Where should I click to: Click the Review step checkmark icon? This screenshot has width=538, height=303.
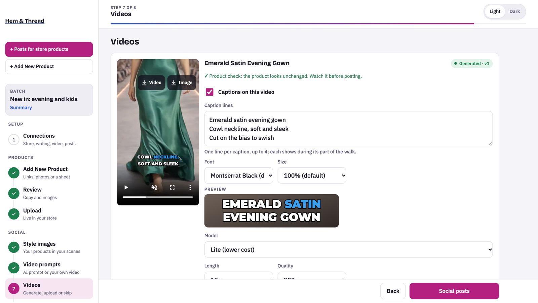14,193
